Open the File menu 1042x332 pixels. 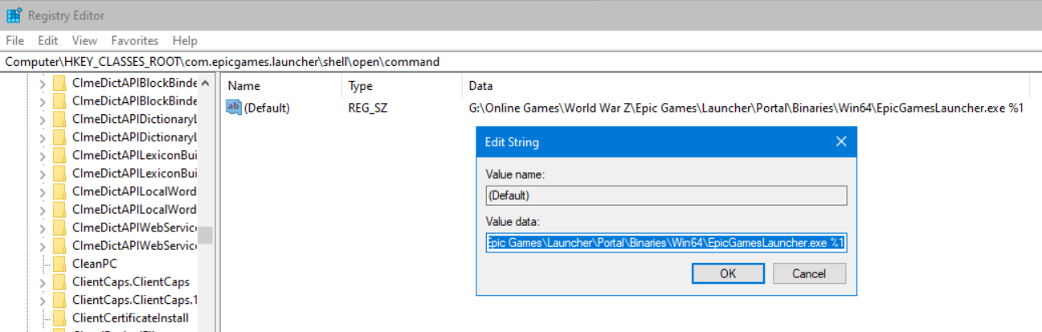coord(15,40)
